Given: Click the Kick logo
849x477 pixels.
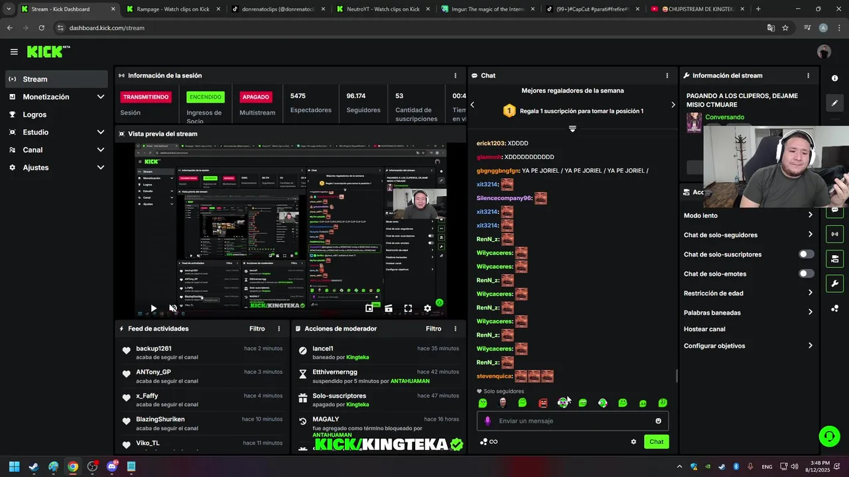Looking at the screenshot, I should [48, 52].
